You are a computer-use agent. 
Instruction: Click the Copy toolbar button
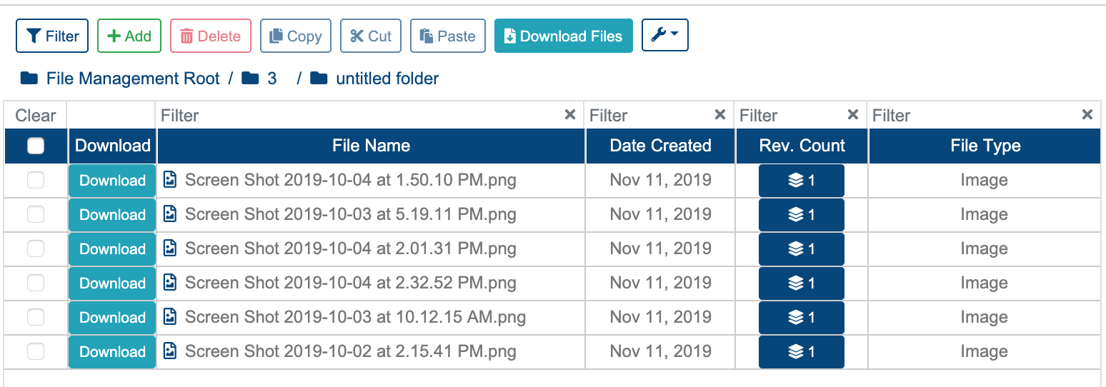tap(296, 36)
